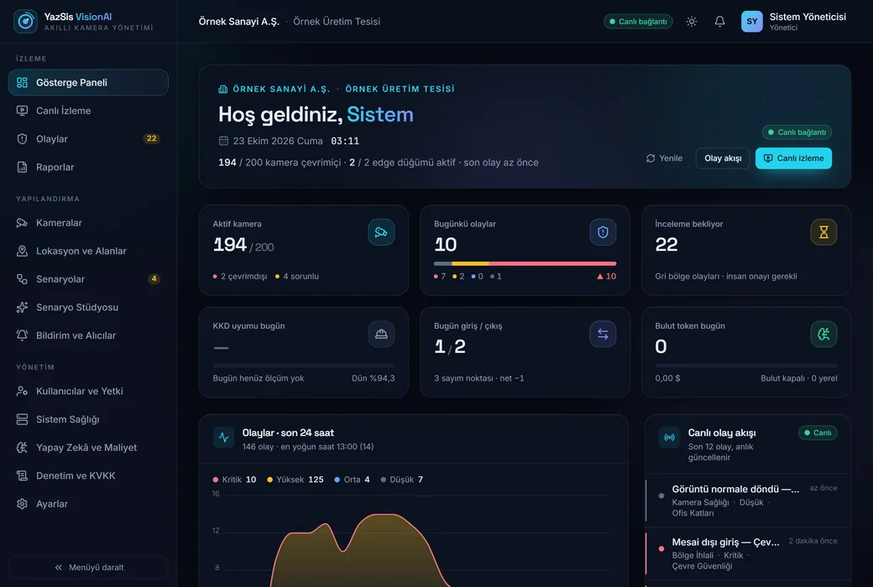Click the Olaylar son 24 saat pulse icon
Image resolution: width=873 pixels, height=587 pixels.
coord(224,438)
